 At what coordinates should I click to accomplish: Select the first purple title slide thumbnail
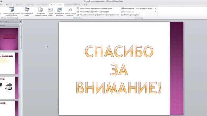click(x=9, y=39)
